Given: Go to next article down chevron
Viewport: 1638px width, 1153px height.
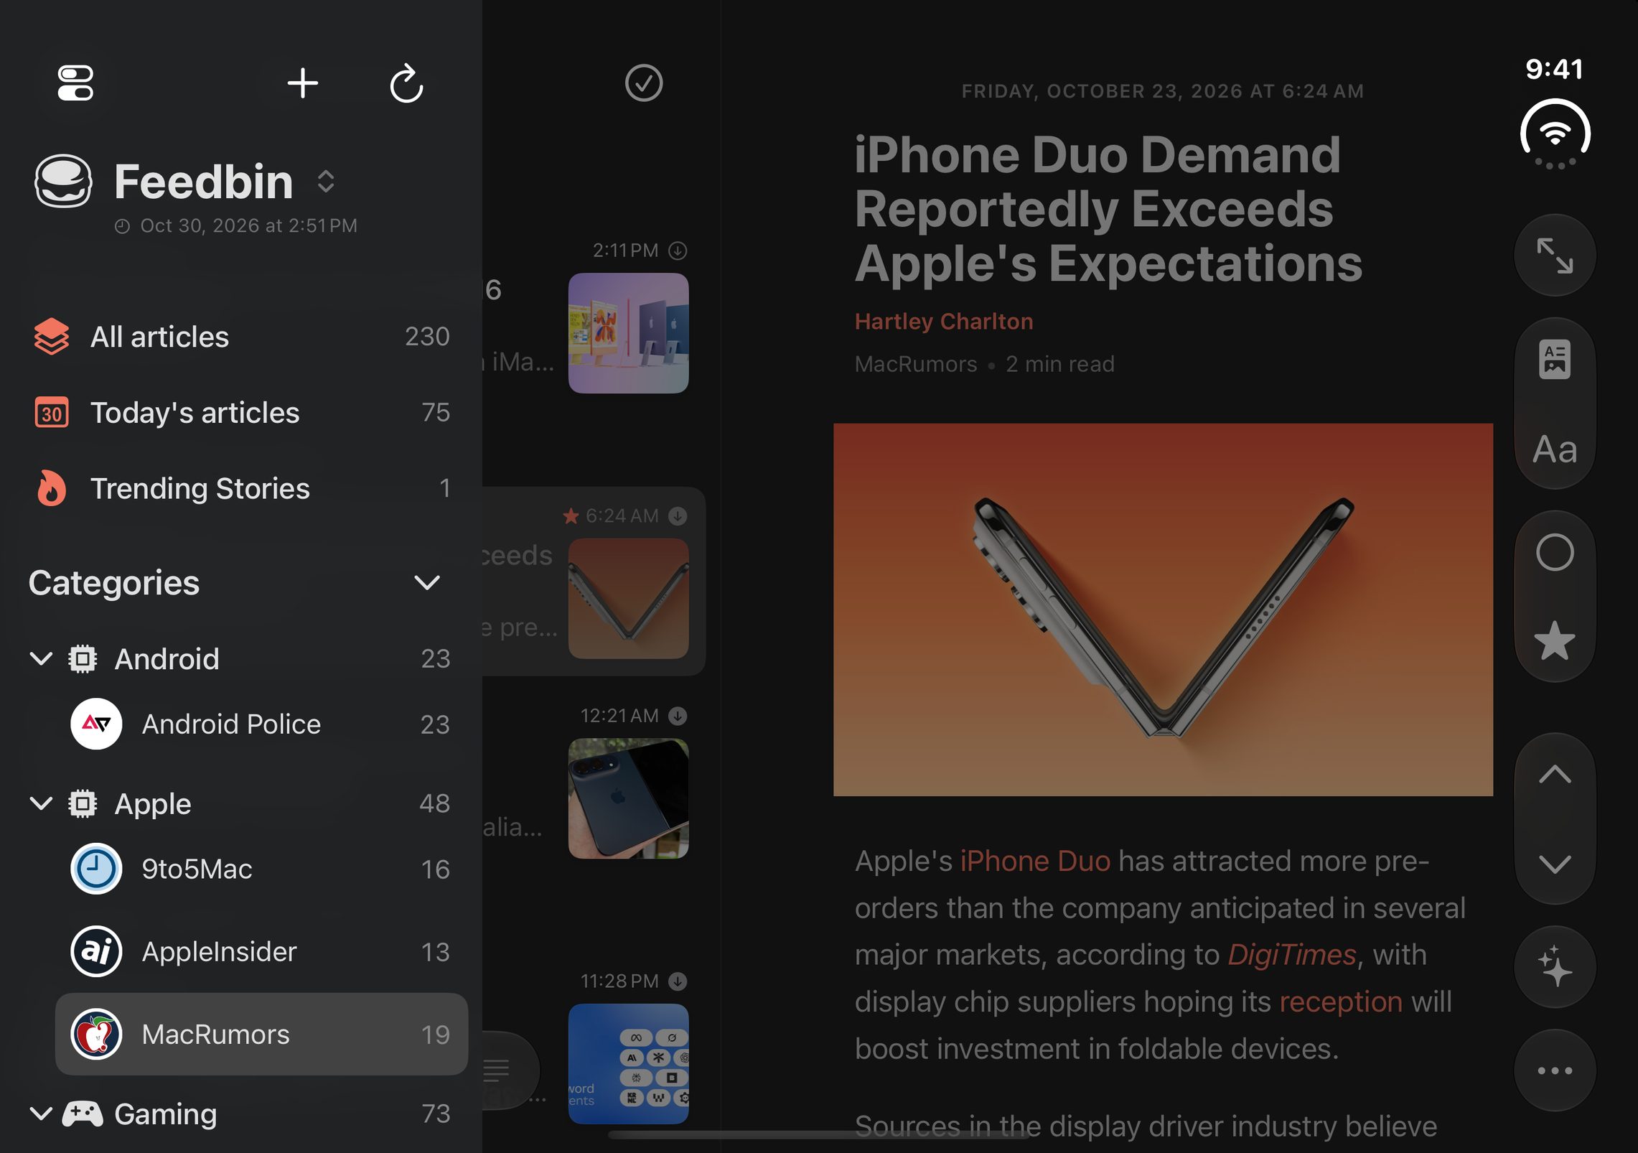Looking at the screenshot, I should 1554,864.
